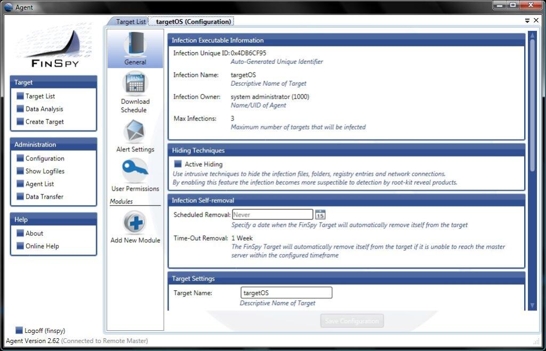Screen dimensions: 546x351
Task: Close the targetOS configuration tab panel
Action: [x=536, y=21]
